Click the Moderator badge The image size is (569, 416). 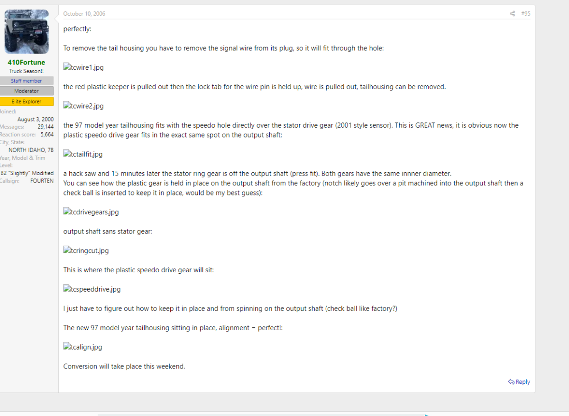click(x=27, y=91)
